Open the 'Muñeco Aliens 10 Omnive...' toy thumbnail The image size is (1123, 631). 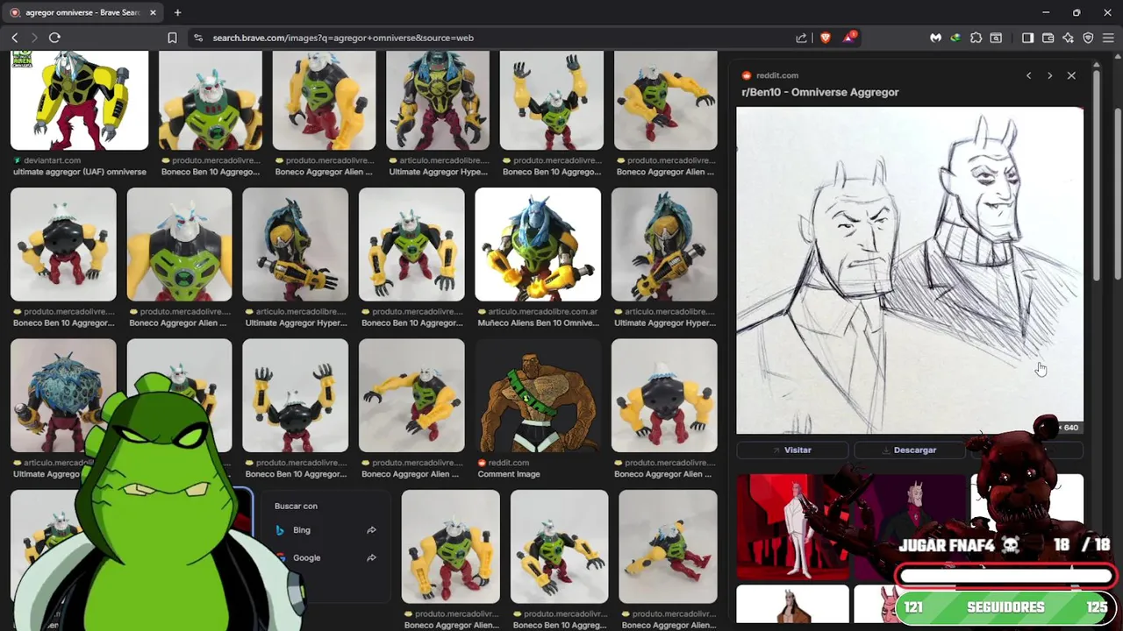(x=538, y=244)
